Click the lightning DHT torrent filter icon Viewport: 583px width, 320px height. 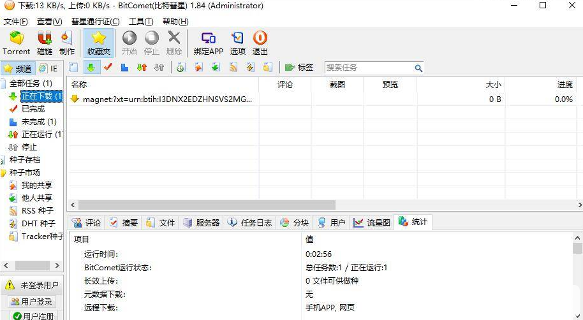[x=250, y=68]
